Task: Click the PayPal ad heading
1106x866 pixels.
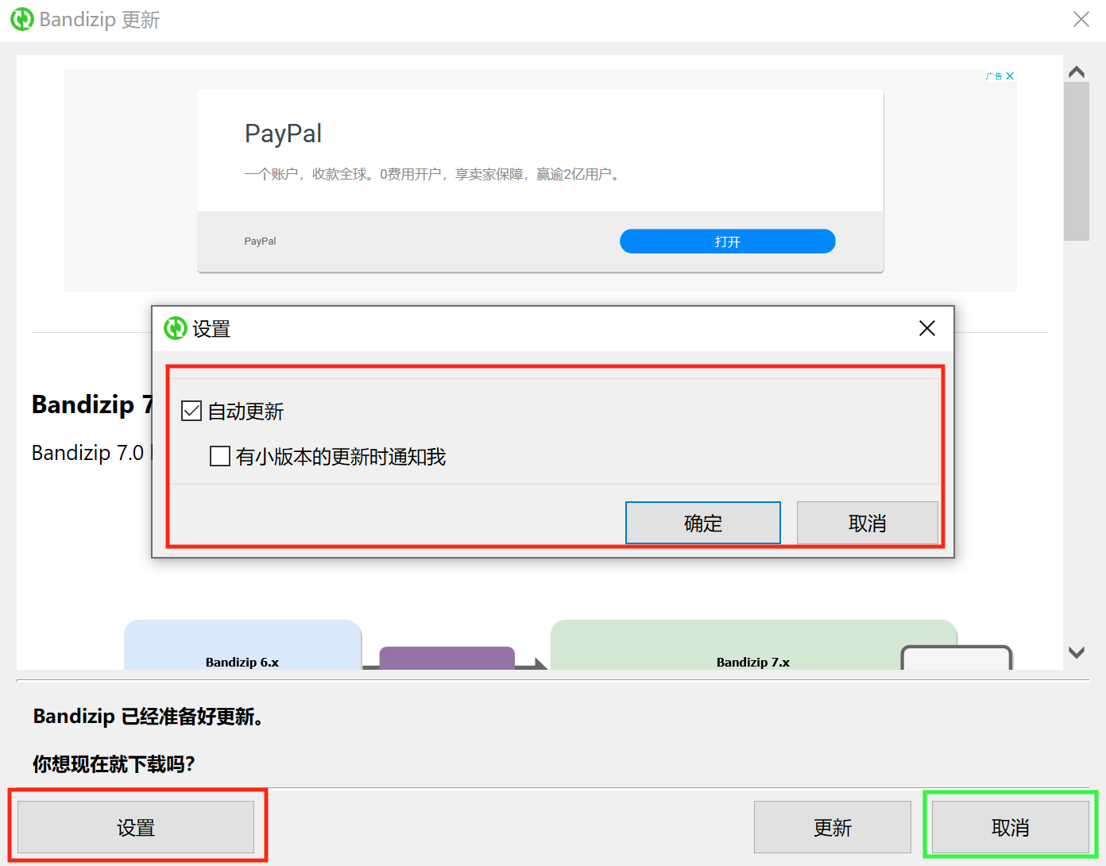Action: (x=283, y=133)
